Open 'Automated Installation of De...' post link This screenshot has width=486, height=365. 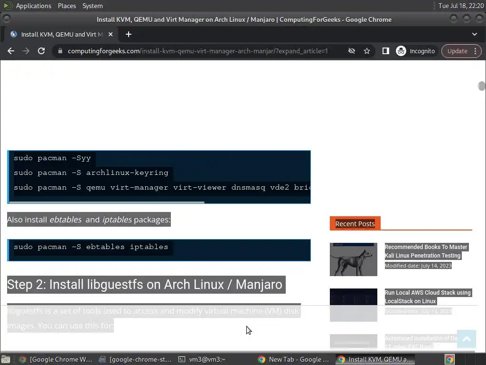click(x=421, y=342)
